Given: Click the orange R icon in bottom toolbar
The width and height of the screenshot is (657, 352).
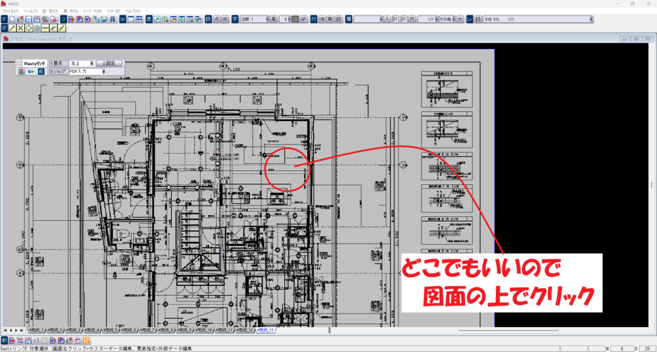Looking at the screenshot, I should 86,340.
